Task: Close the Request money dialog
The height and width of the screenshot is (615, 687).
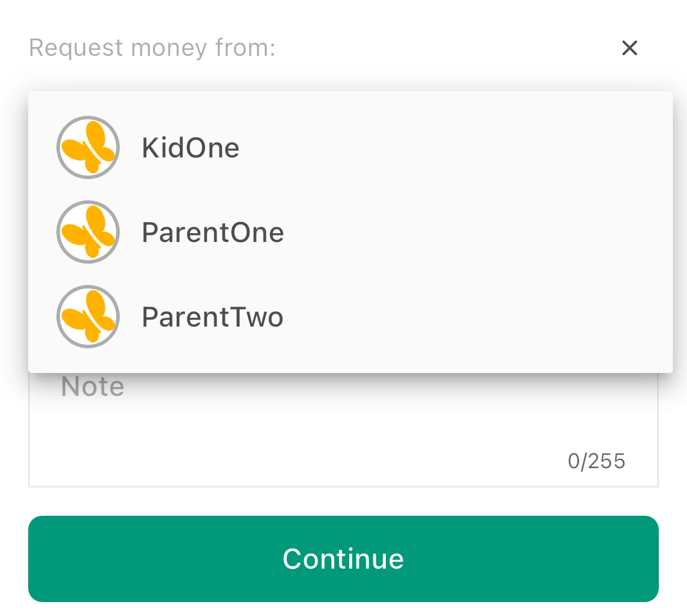Action: click(629, 48)
